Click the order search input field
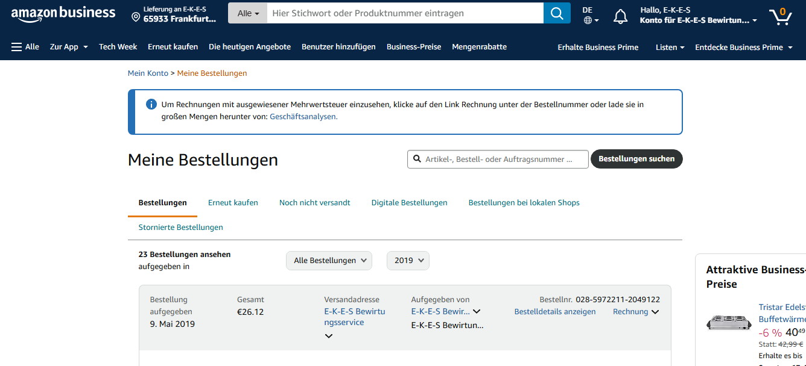Viewport: 806px width, 366px height. pyautogui.click(x=498, y=160)
